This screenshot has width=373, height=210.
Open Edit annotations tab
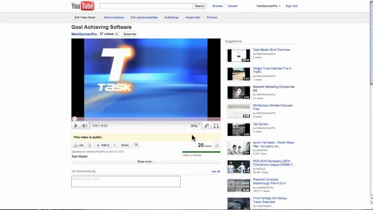coord(114,17)
